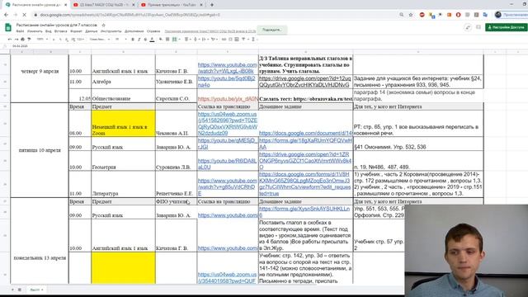
Task: Click the name box showing 04.04.2020
Action: (x=20, y=46)
